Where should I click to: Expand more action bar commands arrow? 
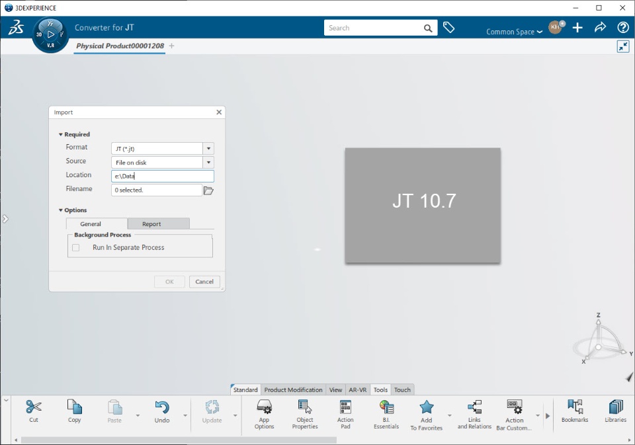(x=548, y=416)
